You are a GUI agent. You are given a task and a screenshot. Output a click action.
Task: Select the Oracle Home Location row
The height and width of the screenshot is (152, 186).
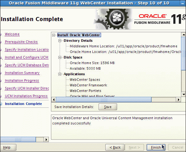(125, 52)
